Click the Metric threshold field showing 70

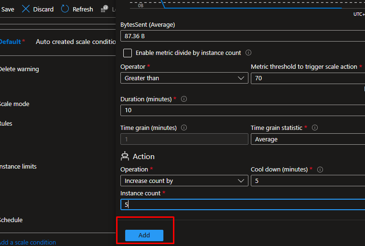tap(307, 78)
